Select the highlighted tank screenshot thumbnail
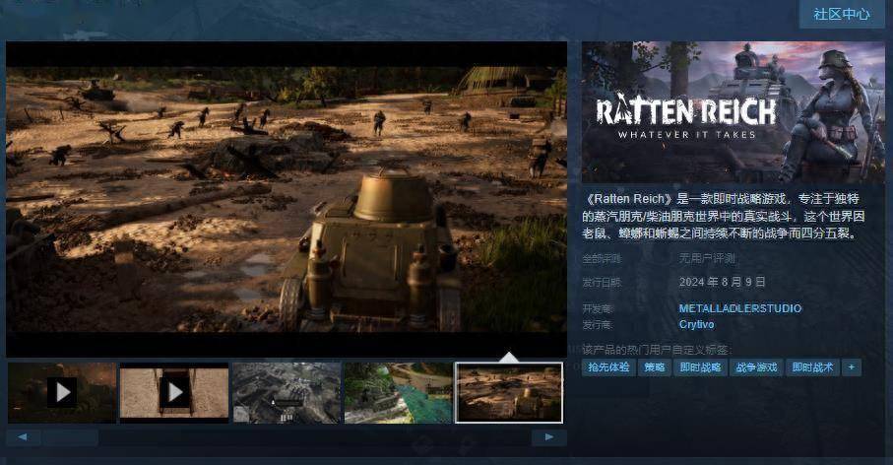Screen dimensions: 893x465 [x=509, y=393]
